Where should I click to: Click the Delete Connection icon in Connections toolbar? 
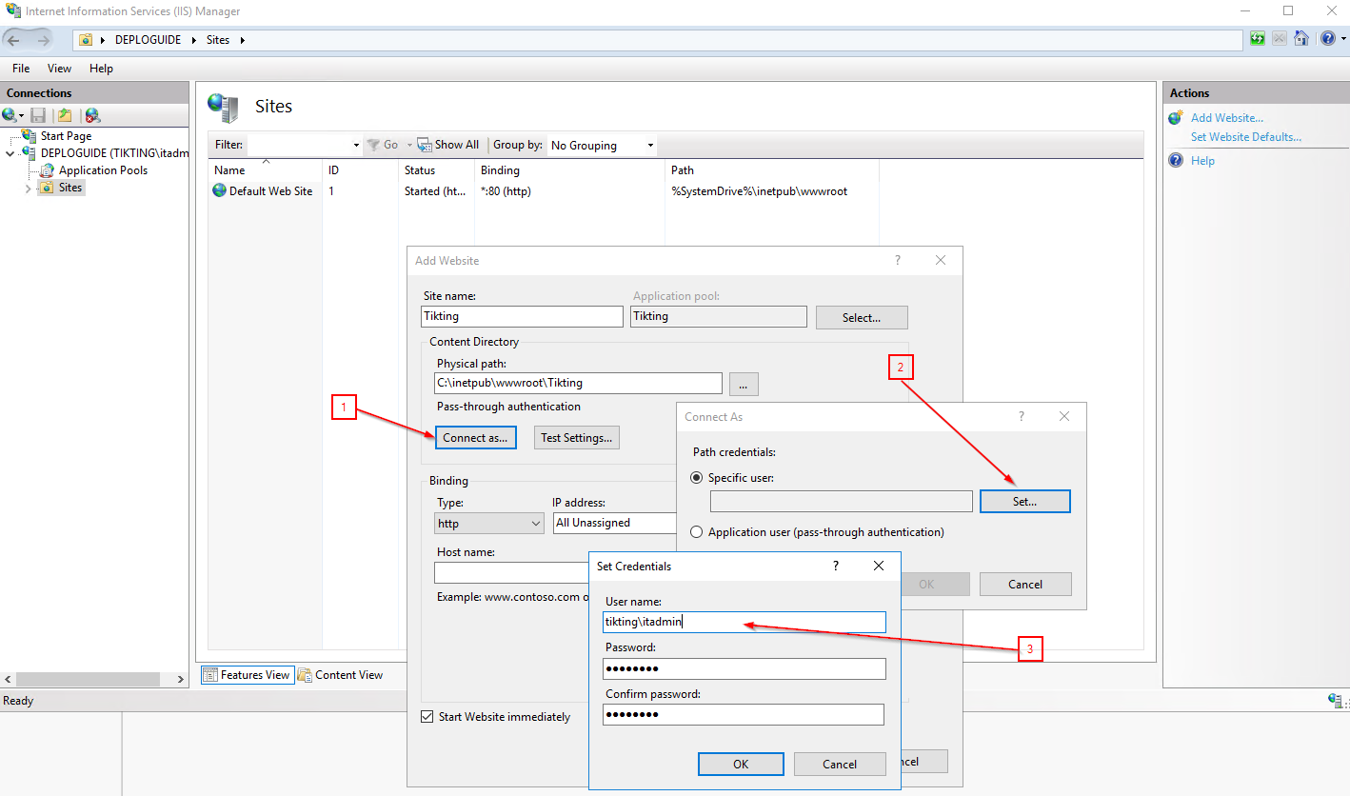92,115
